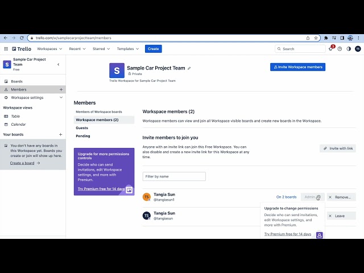Click the Filter by name field
364x273 pixels.
pos(174,176)
